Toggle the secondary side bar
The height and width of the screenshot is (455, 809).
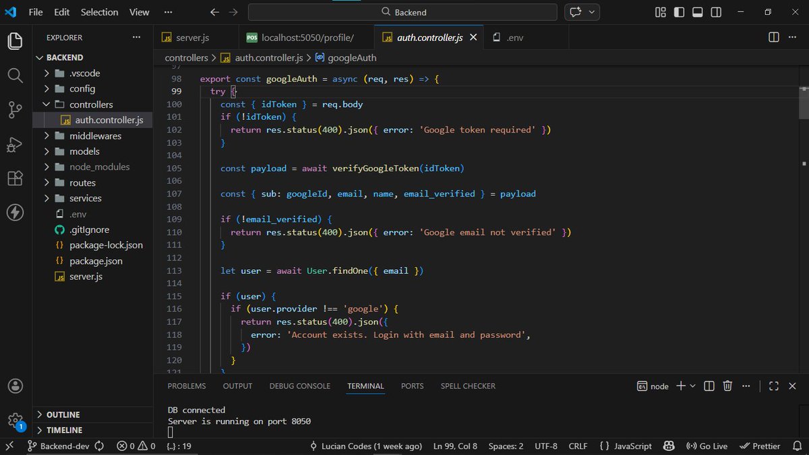[x=715, y=11]
